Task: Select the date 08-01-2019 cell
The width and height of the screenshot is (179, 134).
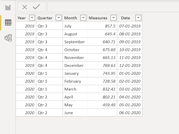Action: [130, 34]
